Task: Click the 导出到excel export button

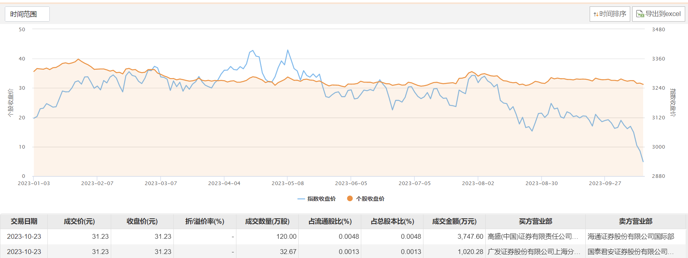Action: pyautogui.click(x=658, y=14)
